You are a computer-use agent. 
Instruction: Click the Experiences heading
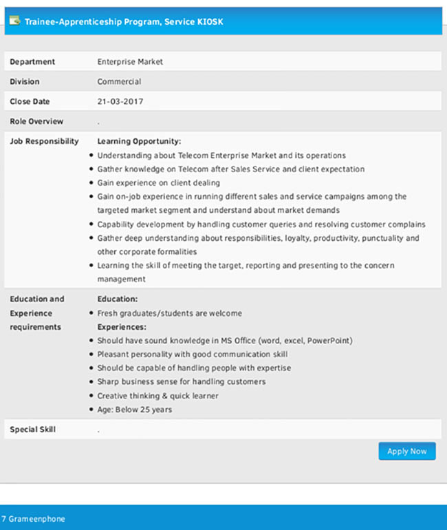click(122, 327)
